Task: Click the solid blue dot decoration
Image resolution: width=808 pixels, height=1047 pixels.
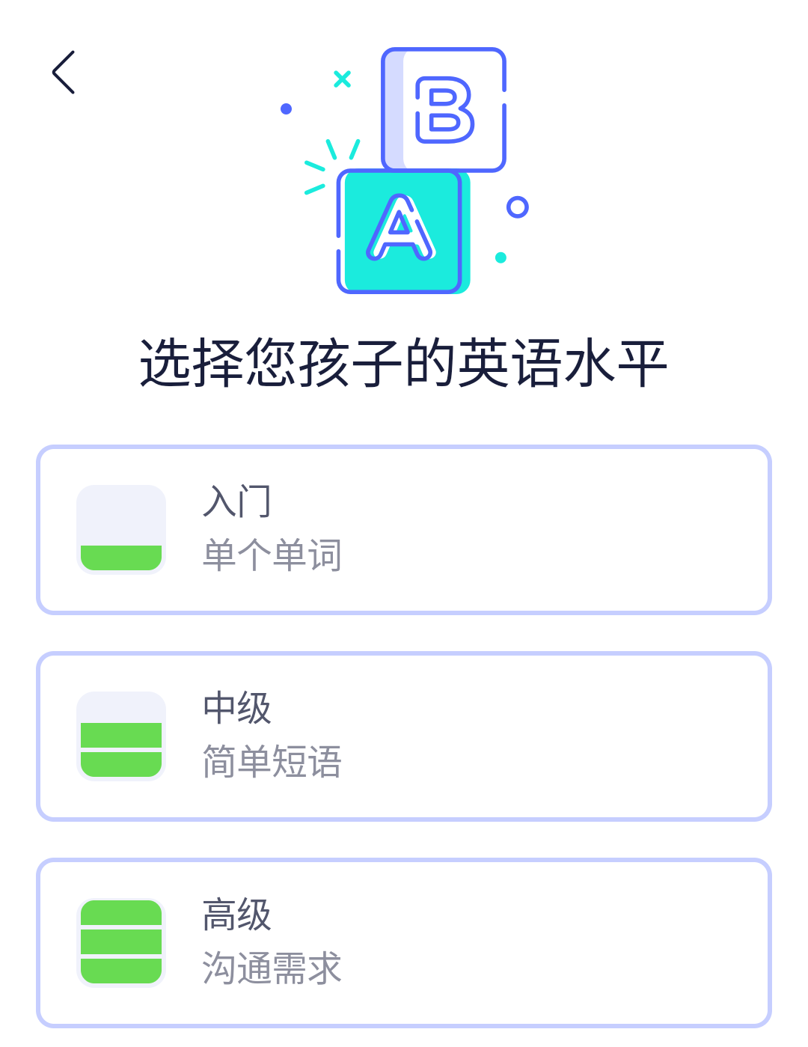Action: (286, 109)
